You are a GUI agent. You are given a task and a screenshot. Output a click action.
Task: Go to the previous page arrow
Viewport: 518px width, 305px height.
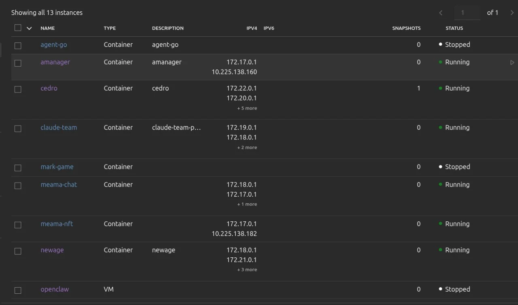[441, 13]
